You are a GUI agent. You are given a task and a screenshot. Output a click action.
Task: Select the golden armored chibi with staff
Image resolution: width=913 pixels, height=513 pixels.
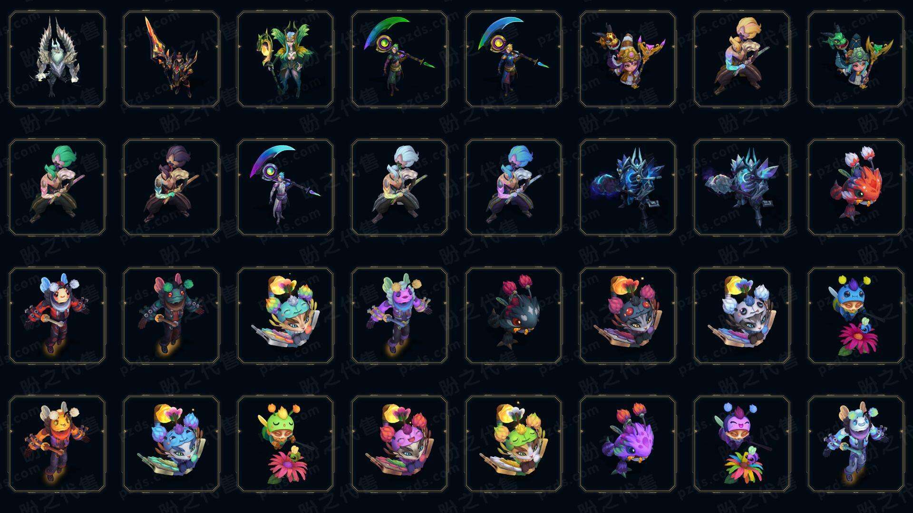(x=628, y=59)
